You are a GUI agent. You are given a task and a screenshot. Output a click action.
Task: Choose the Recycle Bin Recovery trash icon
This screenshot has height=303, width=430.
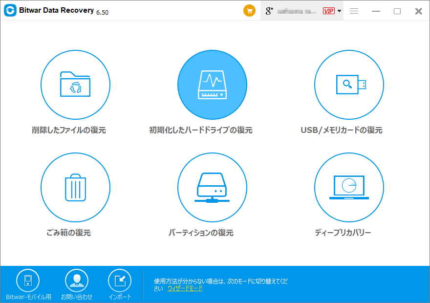[x=75, y=188]
